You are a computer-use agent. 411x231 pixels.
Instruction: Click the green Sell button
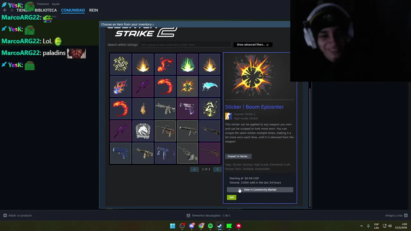[x=232, y=197]
